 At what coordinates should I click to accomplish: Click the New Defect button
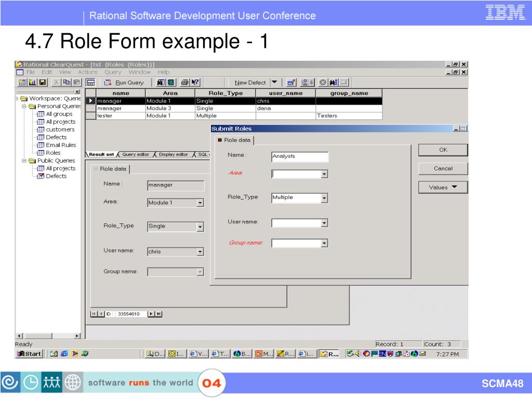[250, 83]
